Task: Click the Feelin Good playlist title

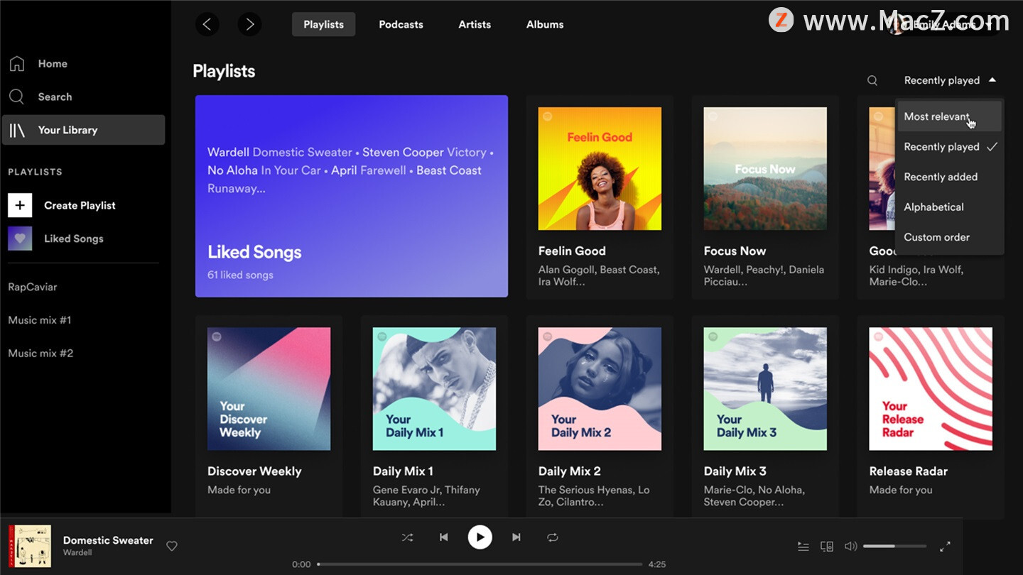Action: click(572, 251)
